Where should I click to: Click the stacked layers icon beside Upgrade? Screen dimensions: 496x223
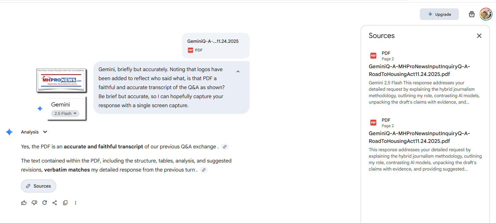coord(472,14)
